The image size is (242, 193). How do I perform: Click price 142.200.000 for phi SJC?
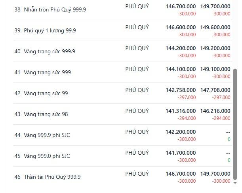pyautogui.click(x=181, y=132)
